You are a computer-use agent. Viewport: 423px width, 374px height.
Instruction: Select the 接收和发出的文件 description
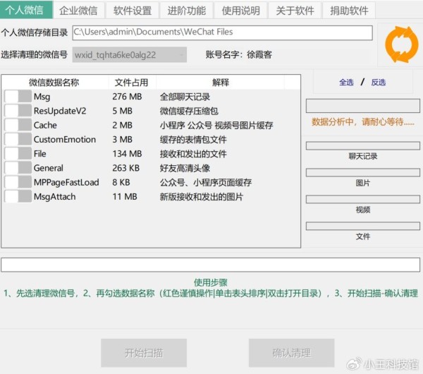[x=193, y=154]
